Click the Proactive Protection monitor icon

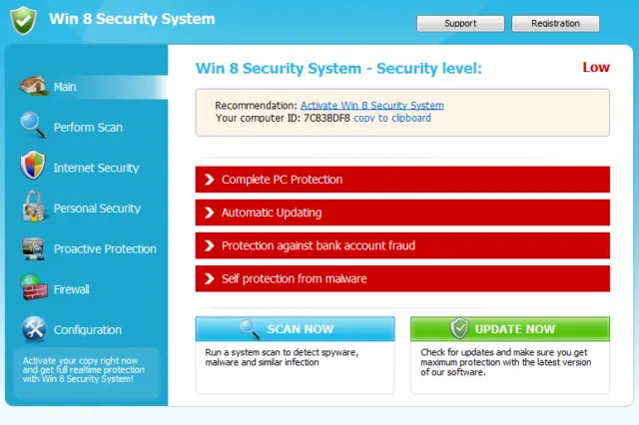point(33,248)
